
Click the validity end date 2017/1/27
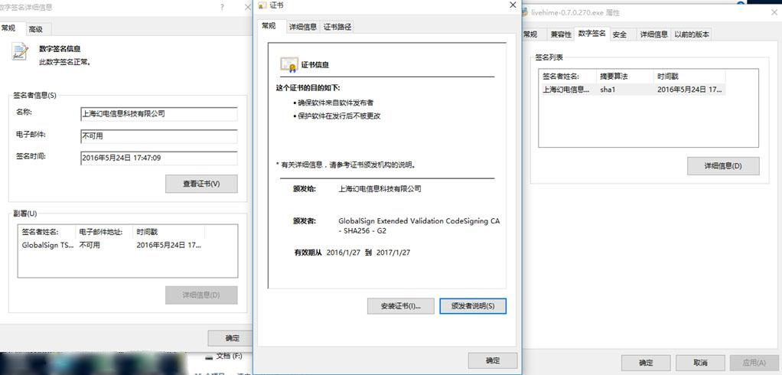click(x=393, y=253)
